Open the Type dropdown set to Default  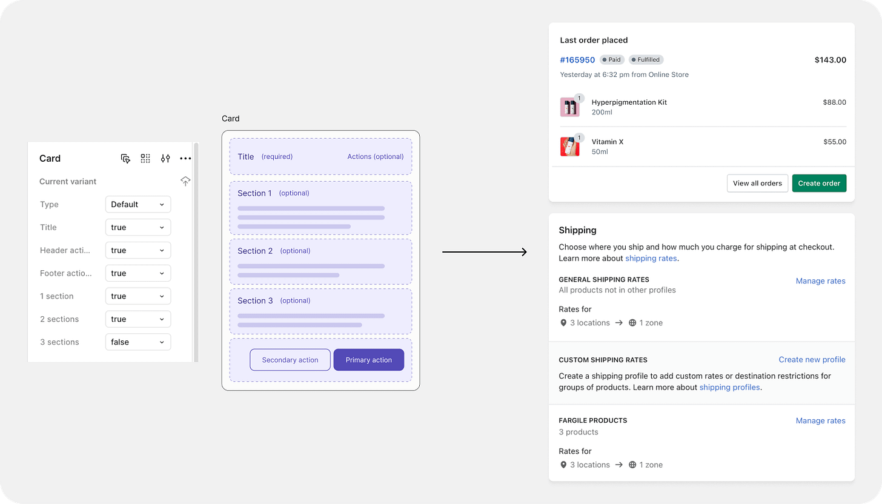138,204
